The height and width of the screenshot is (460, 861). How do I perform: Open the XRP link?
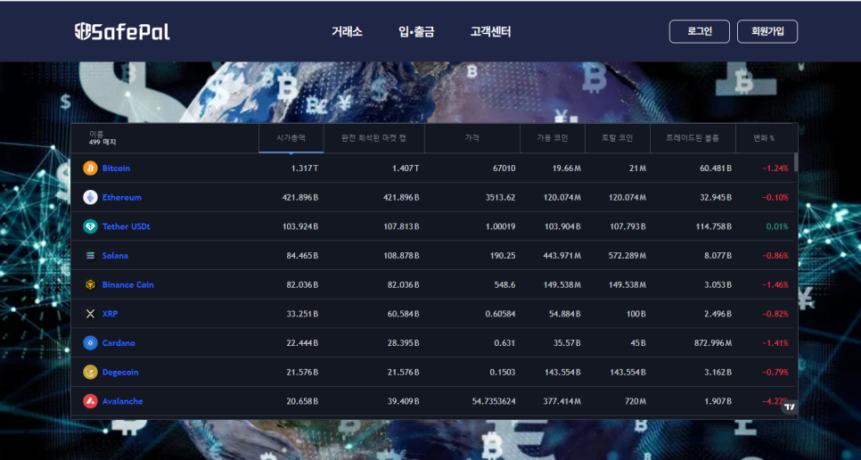pos(110,314)
